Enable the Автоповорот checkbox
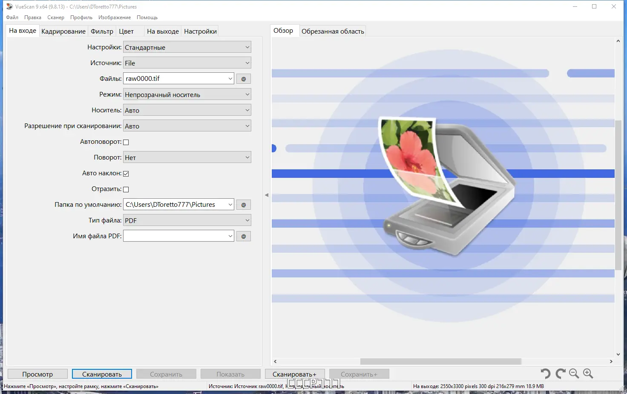Viewport: 627px width, 394px height. click(126, 142)
